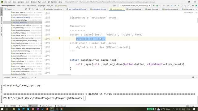This screenshot has width=198, height=111.
Task: Select test_drag_n_drop.py in project tree
Action: click(x=20, y=23)
